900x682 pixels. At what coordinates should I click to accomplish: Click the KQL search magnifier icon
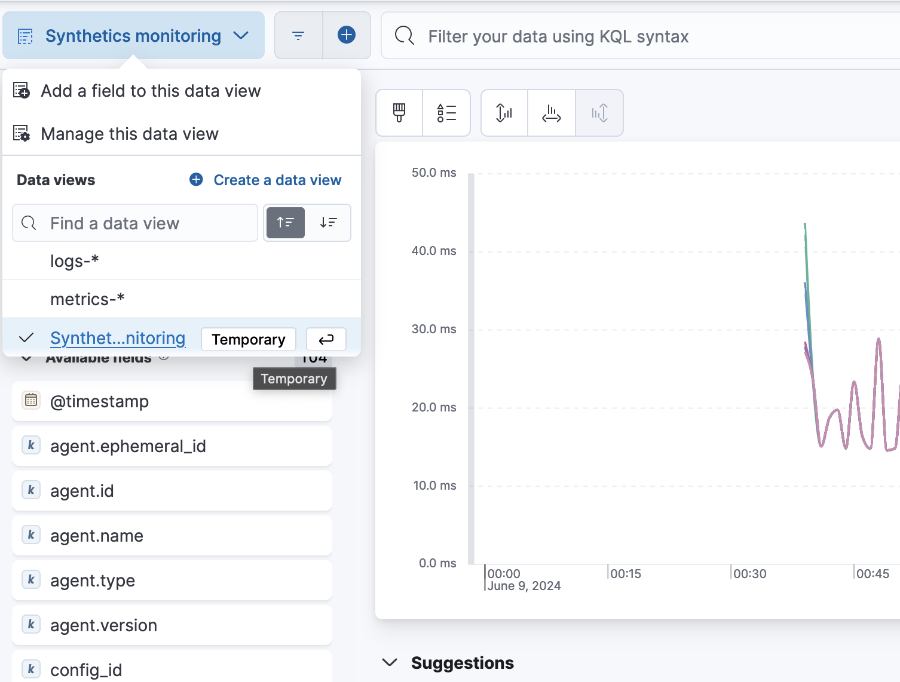coord(405,36)
